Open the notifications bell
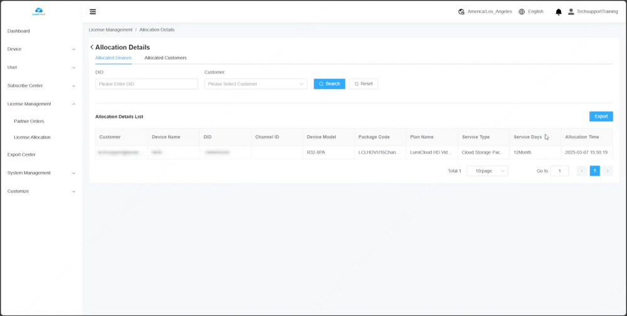This screenshot has width=627, height=316. [559, 12]
